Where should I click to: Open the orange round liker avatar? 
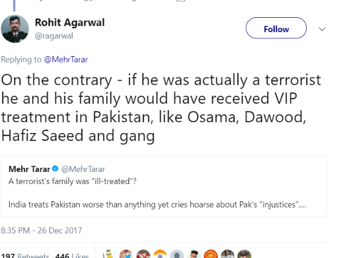tap(211, 254)
